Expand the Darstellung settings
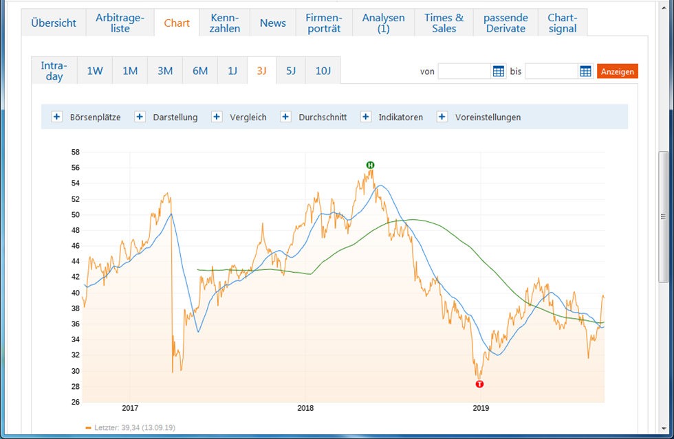674x439 pixels. pyautogui.click(x=140, y=117)
